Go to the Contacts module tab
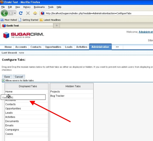The height and width of the screenshot is (141, 153). pyautogui.click(x=36, y=47)
